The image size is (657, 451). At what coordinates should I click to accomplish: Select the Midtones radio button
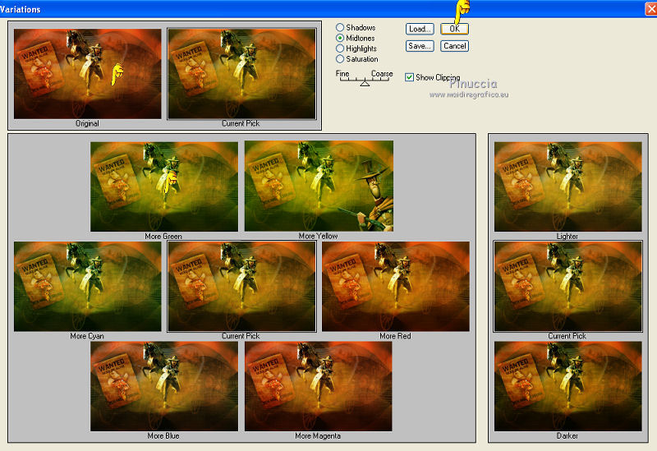coord(340,38)
